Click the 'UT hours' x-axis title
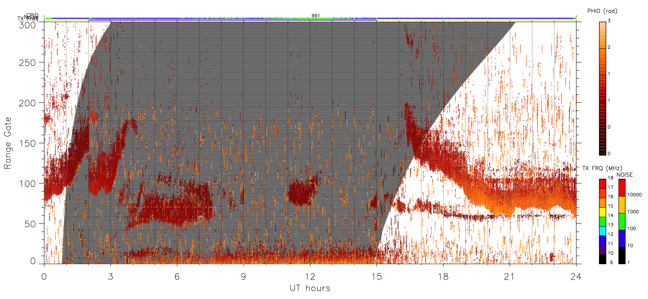Screen dimensions: 648x299 coord(310,288)
